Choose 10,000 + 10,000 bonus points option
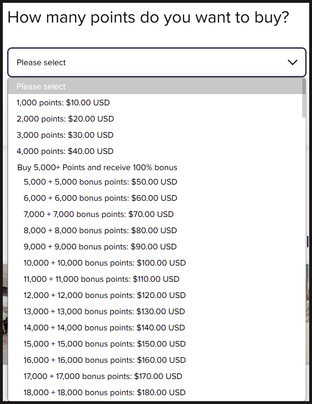The width and height of the screenshot is (312, 404). tap(105, 263)
